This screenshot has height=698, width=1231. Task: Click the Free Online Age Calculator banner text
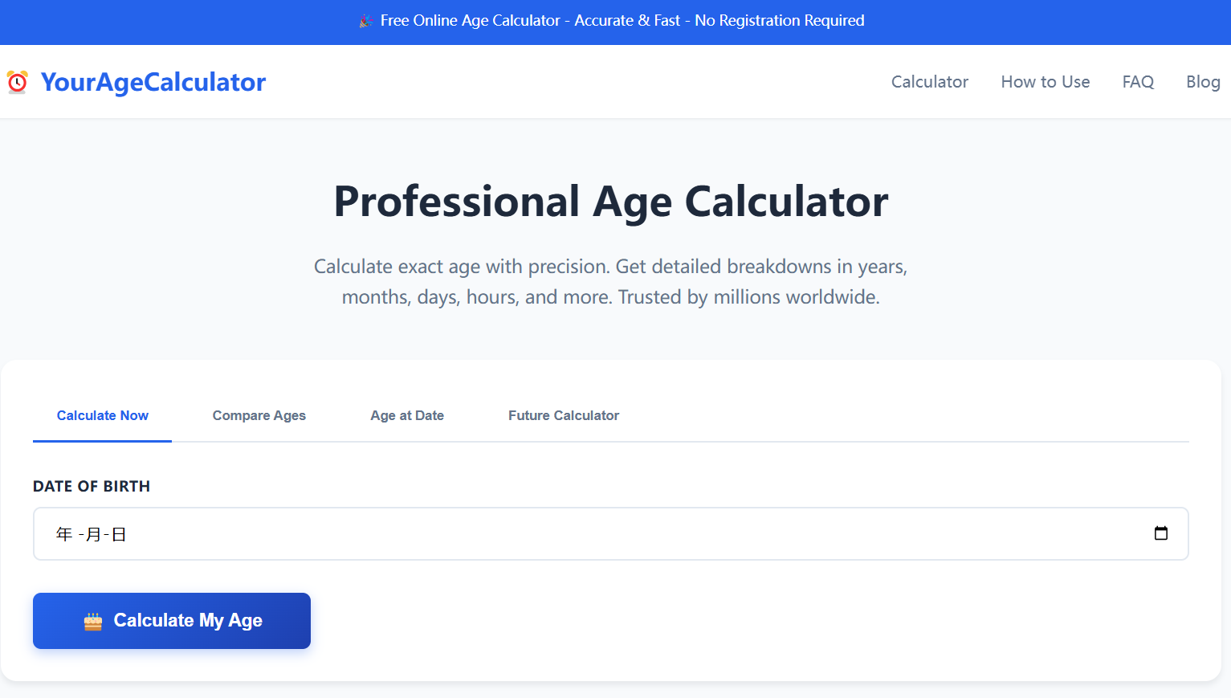622,21
